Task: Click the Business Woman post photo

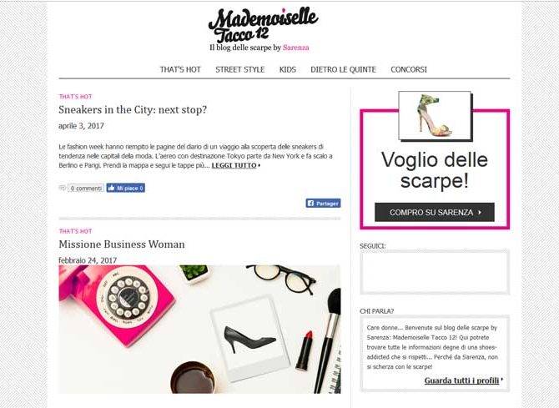Action: tap(199, 330)
